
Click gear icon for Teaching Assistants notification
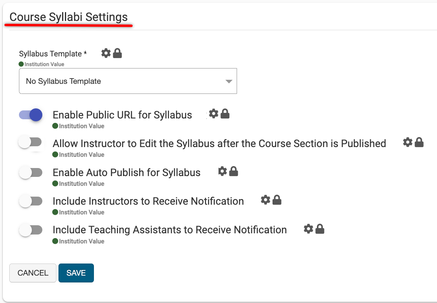tap(308, 229)
